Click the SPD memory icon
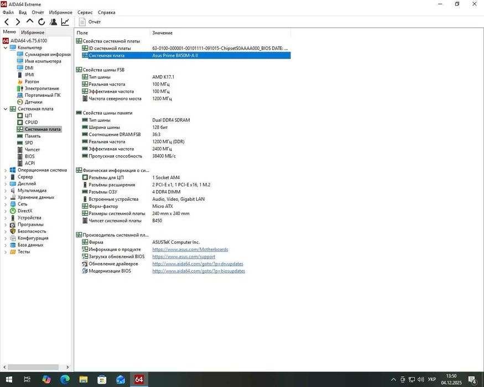484x387 pixels. [x=20, y=143]
